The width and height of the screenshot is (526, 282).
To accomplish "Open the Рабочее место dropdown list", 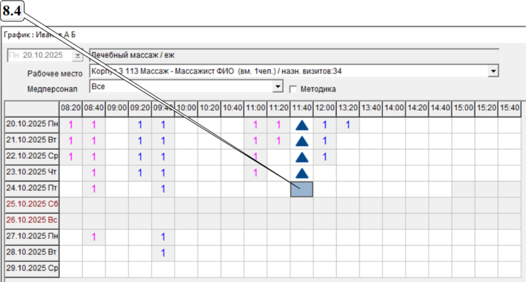I will 493,71.
